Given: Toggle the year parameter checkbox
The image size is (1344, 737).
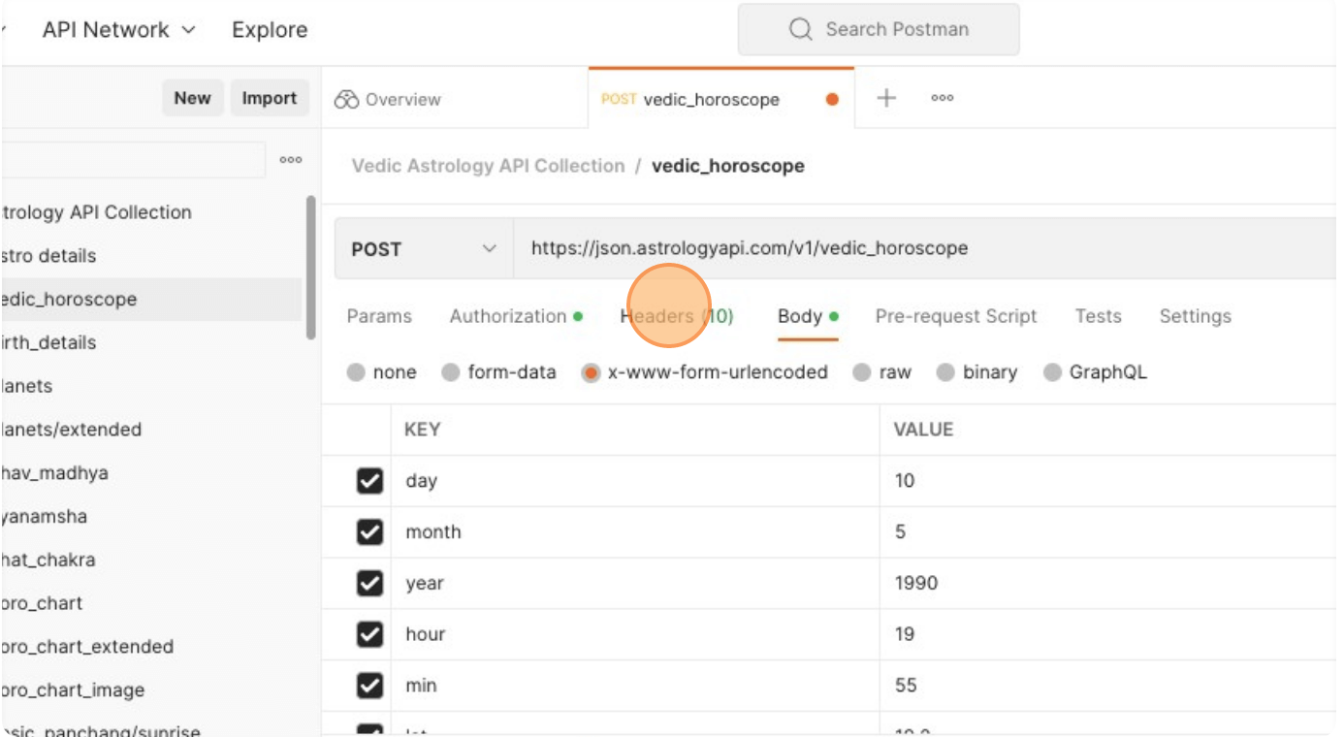Looking at the screenshot, I should point(369,583).
